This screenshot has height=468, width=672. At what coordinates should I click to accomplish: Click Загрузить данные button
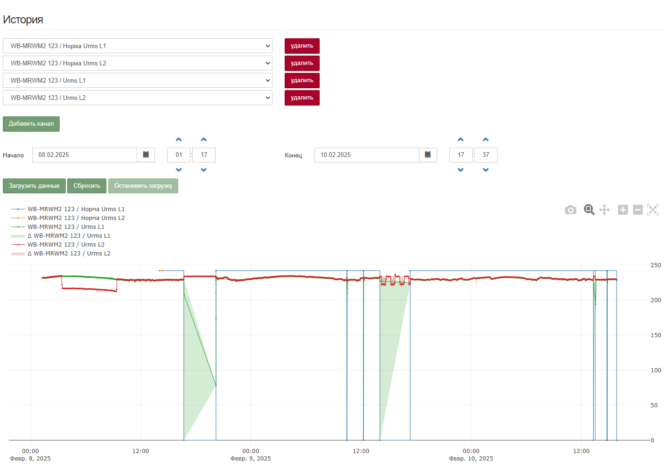point(34,186)
